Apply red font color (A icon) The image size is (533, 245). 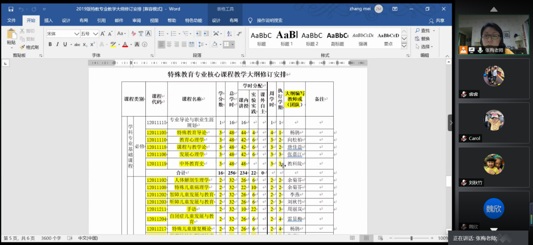pyautogui.click(x=125, y=44)
